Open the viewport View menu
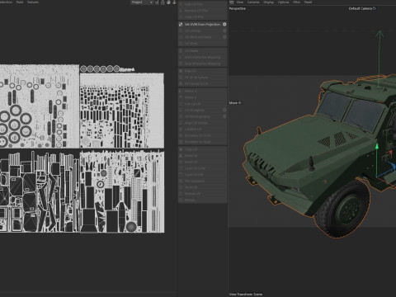The width and height of the screenshot is (396, 297). click(240, 2)
